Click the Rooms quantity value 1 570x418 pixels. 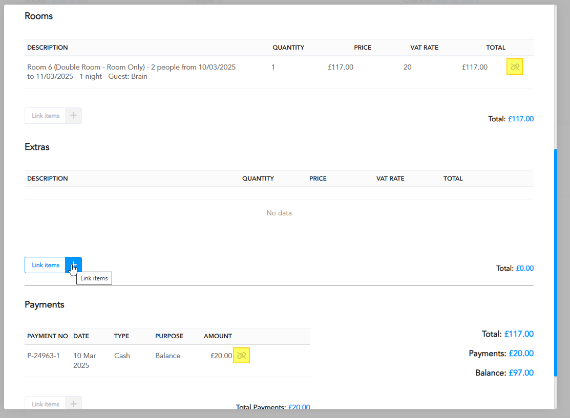pos(273,67)
